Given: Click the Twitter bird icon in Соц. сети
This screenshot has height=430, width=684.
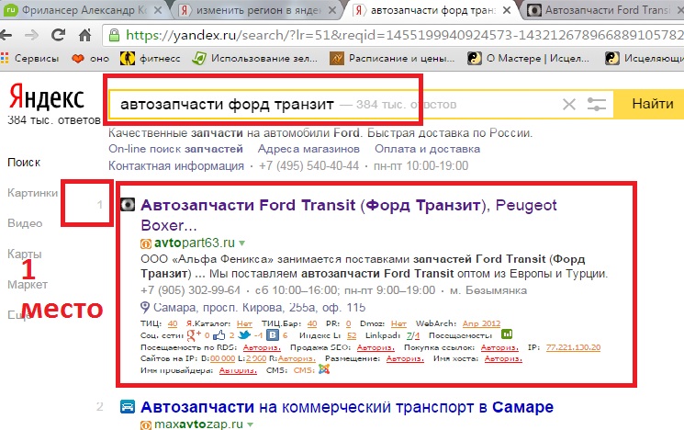Looking at the screenshot, I should 244,335.
